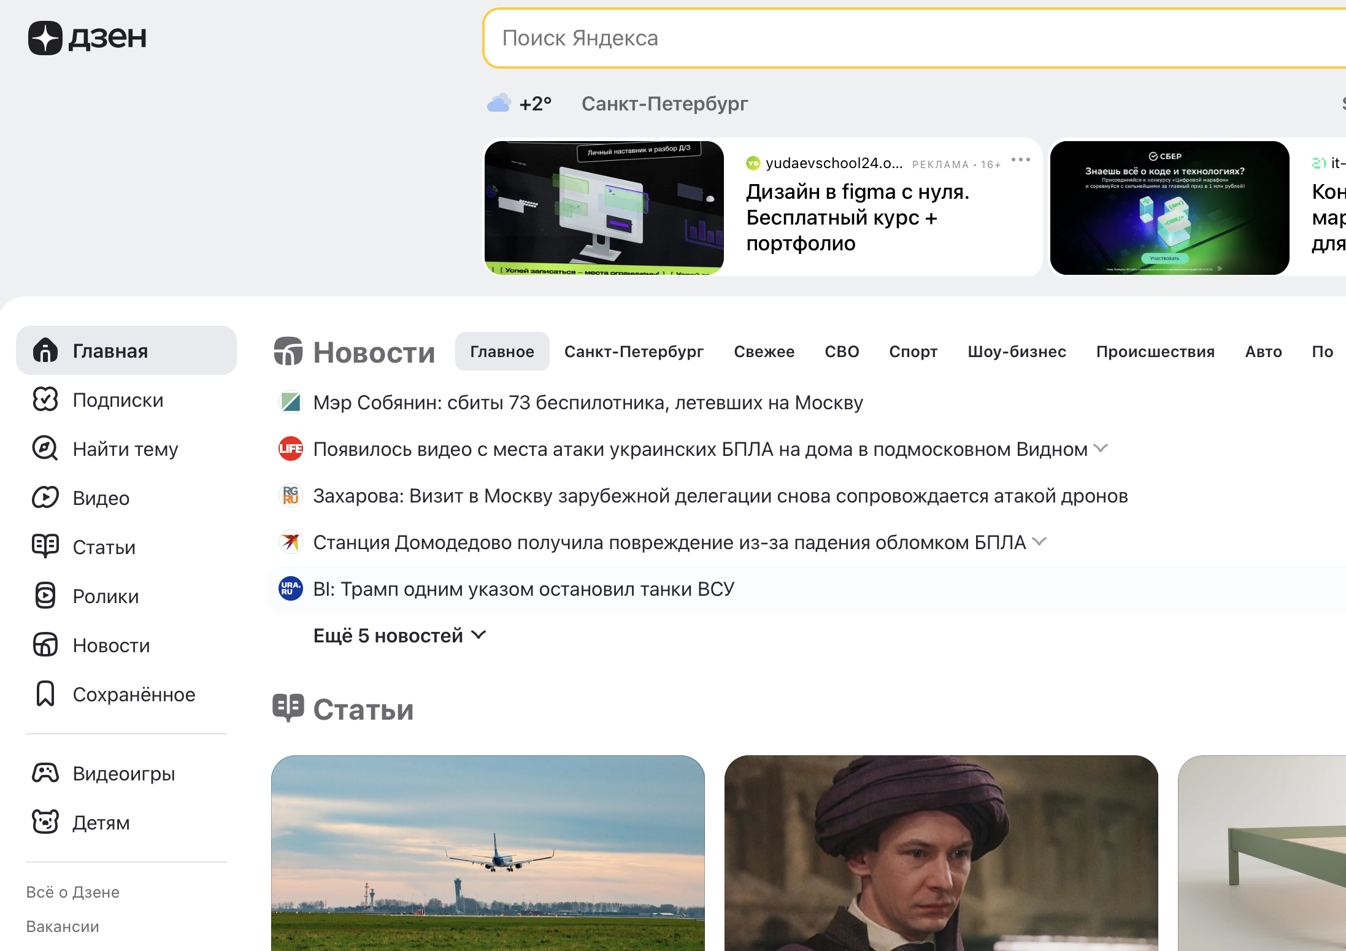This screenshot has width=1346, height=951.
Task: Select the Видеоигры gamepad icon
Action: (x=45, y=773)
